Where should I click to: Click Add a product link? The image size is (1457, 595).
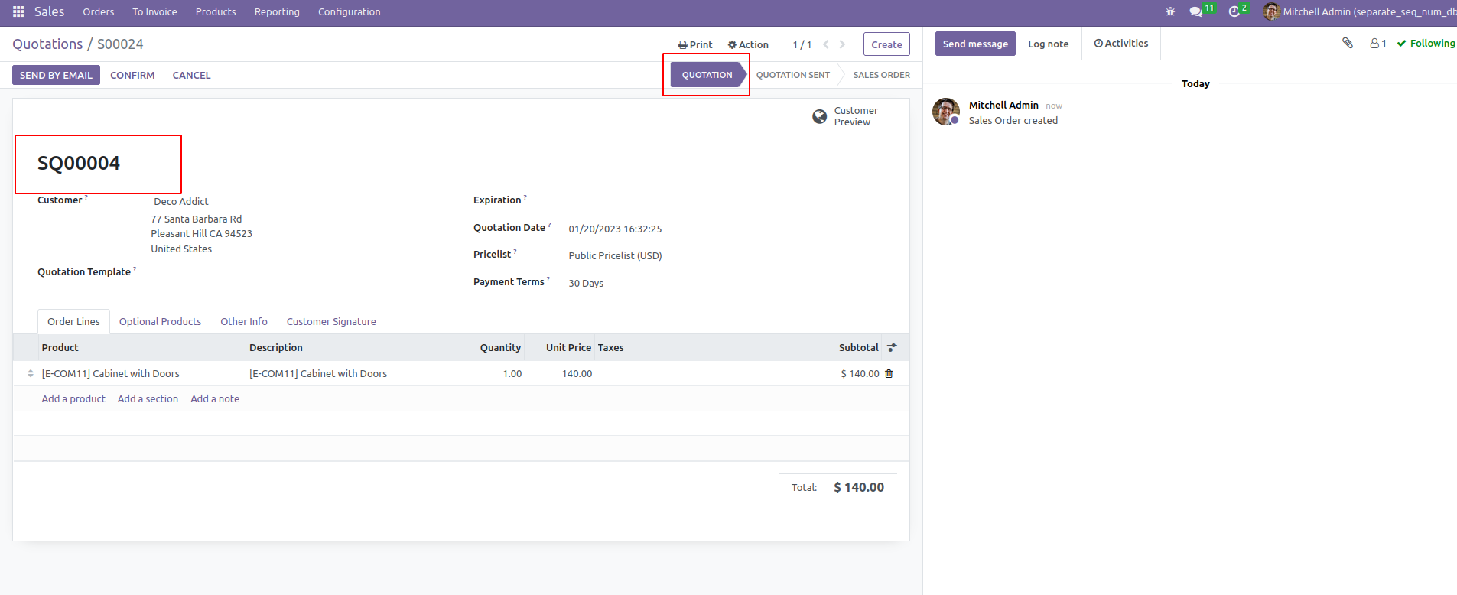pyautogui.click(x=73, y=398)
